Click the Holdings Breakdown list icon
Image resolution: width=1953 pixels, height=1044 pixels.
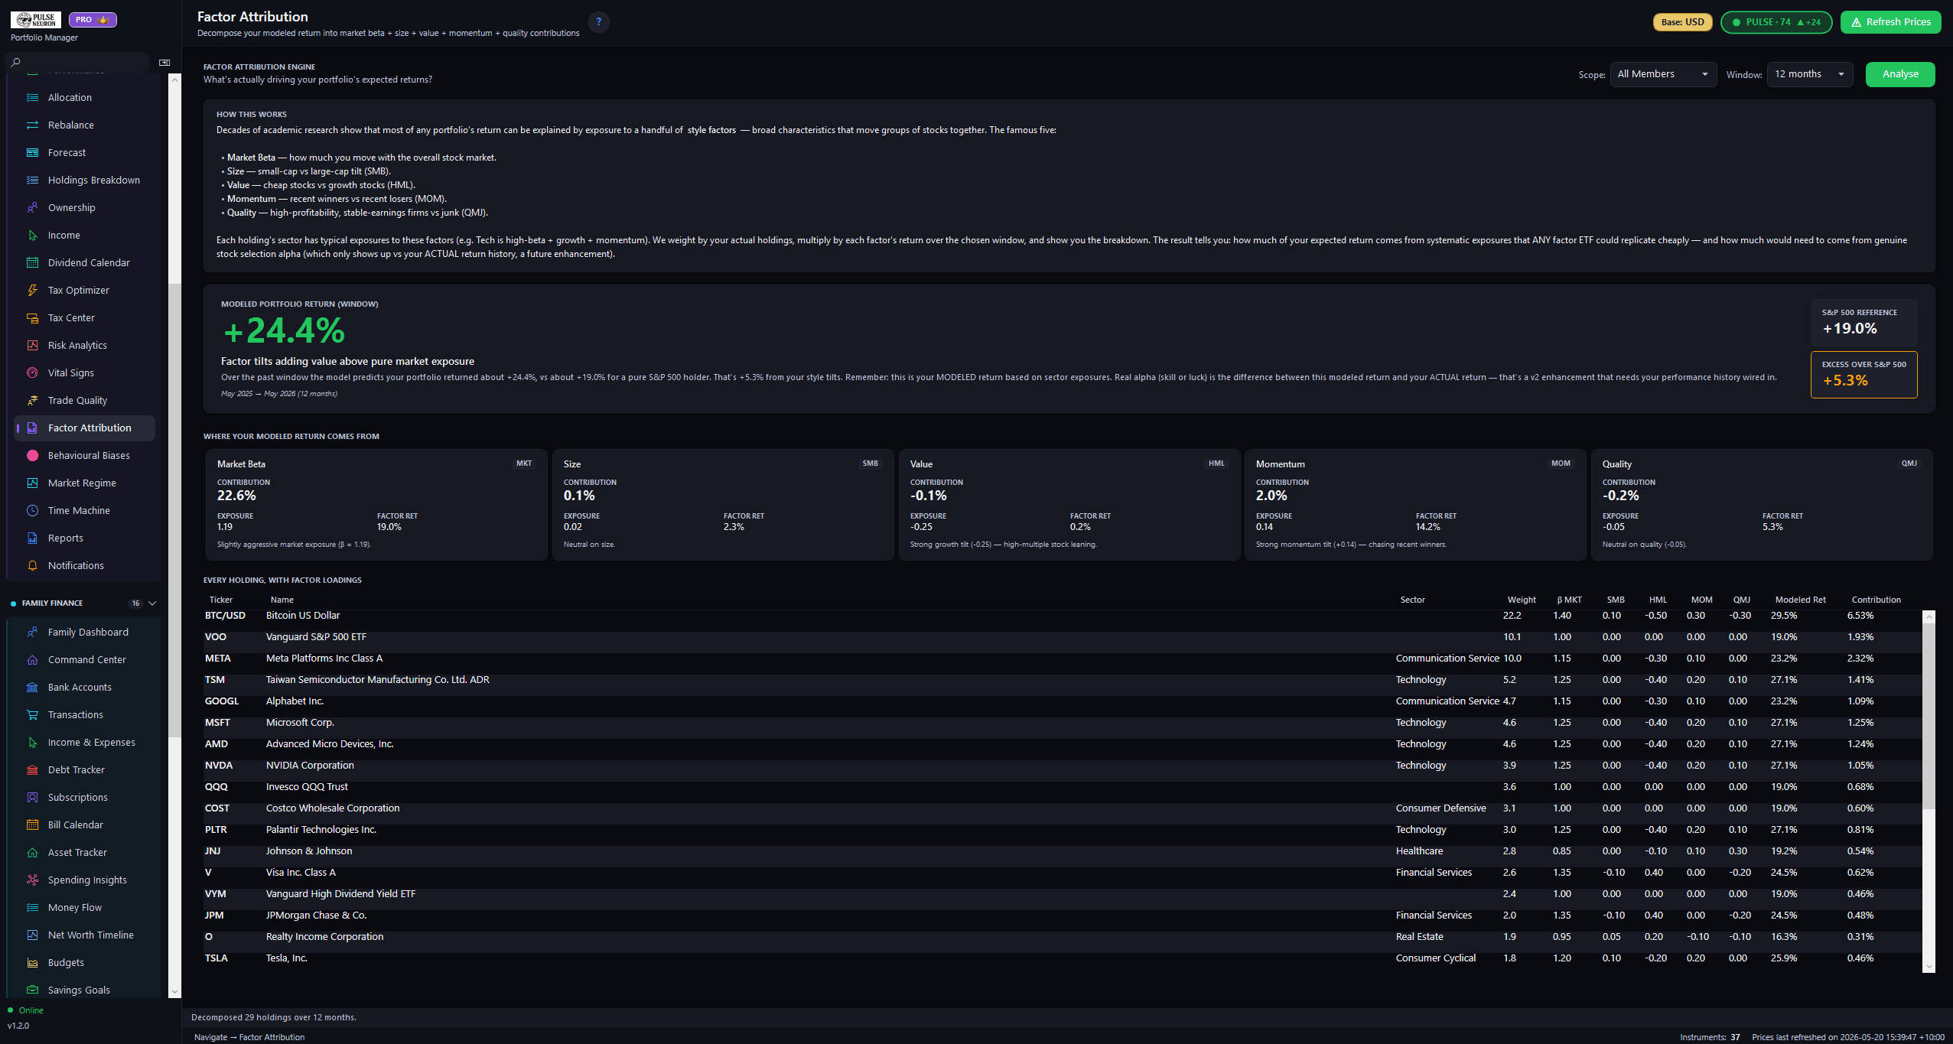coord(32,180)
